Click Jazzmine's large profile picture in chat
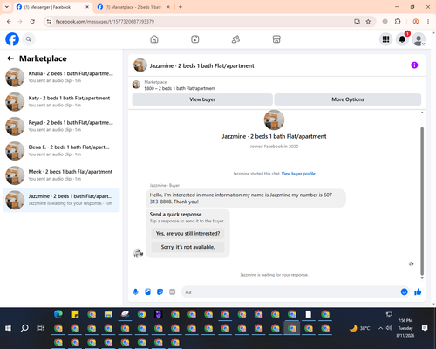436x349 pixels. (x=274, y=120)
